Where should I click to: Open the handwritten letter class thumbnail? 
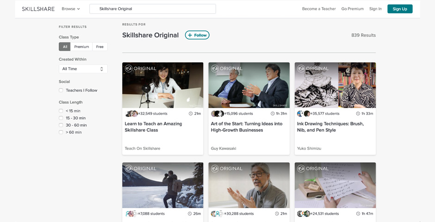(x=335, y=185)
